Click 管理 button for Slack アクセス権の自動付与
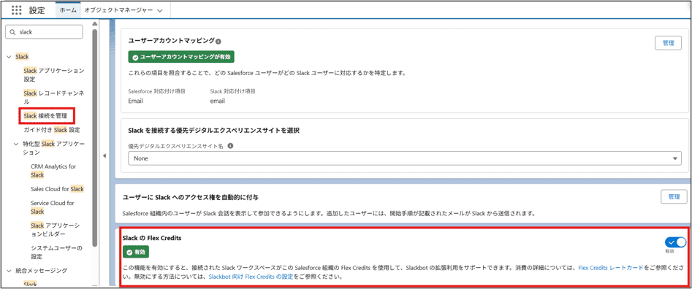 (674, 196)
